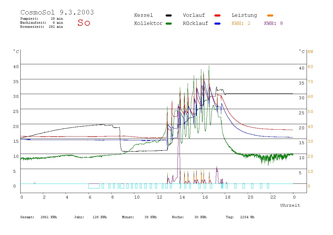This screenshot has width=333, height=235.
Task: Select the "30 KWh" weekly value
Action: tap(200, 217)
